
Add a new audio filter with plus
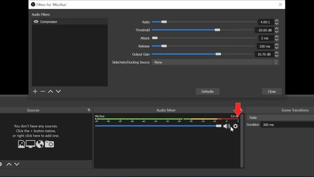(35, 91)
